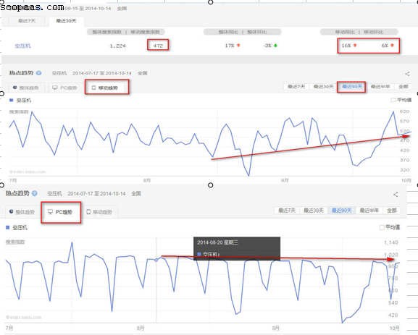The height and width of the screenshot is (335, 418).
Task: Select 整体趋势 pie icon tab in upper chart
Action: point(25,88)
